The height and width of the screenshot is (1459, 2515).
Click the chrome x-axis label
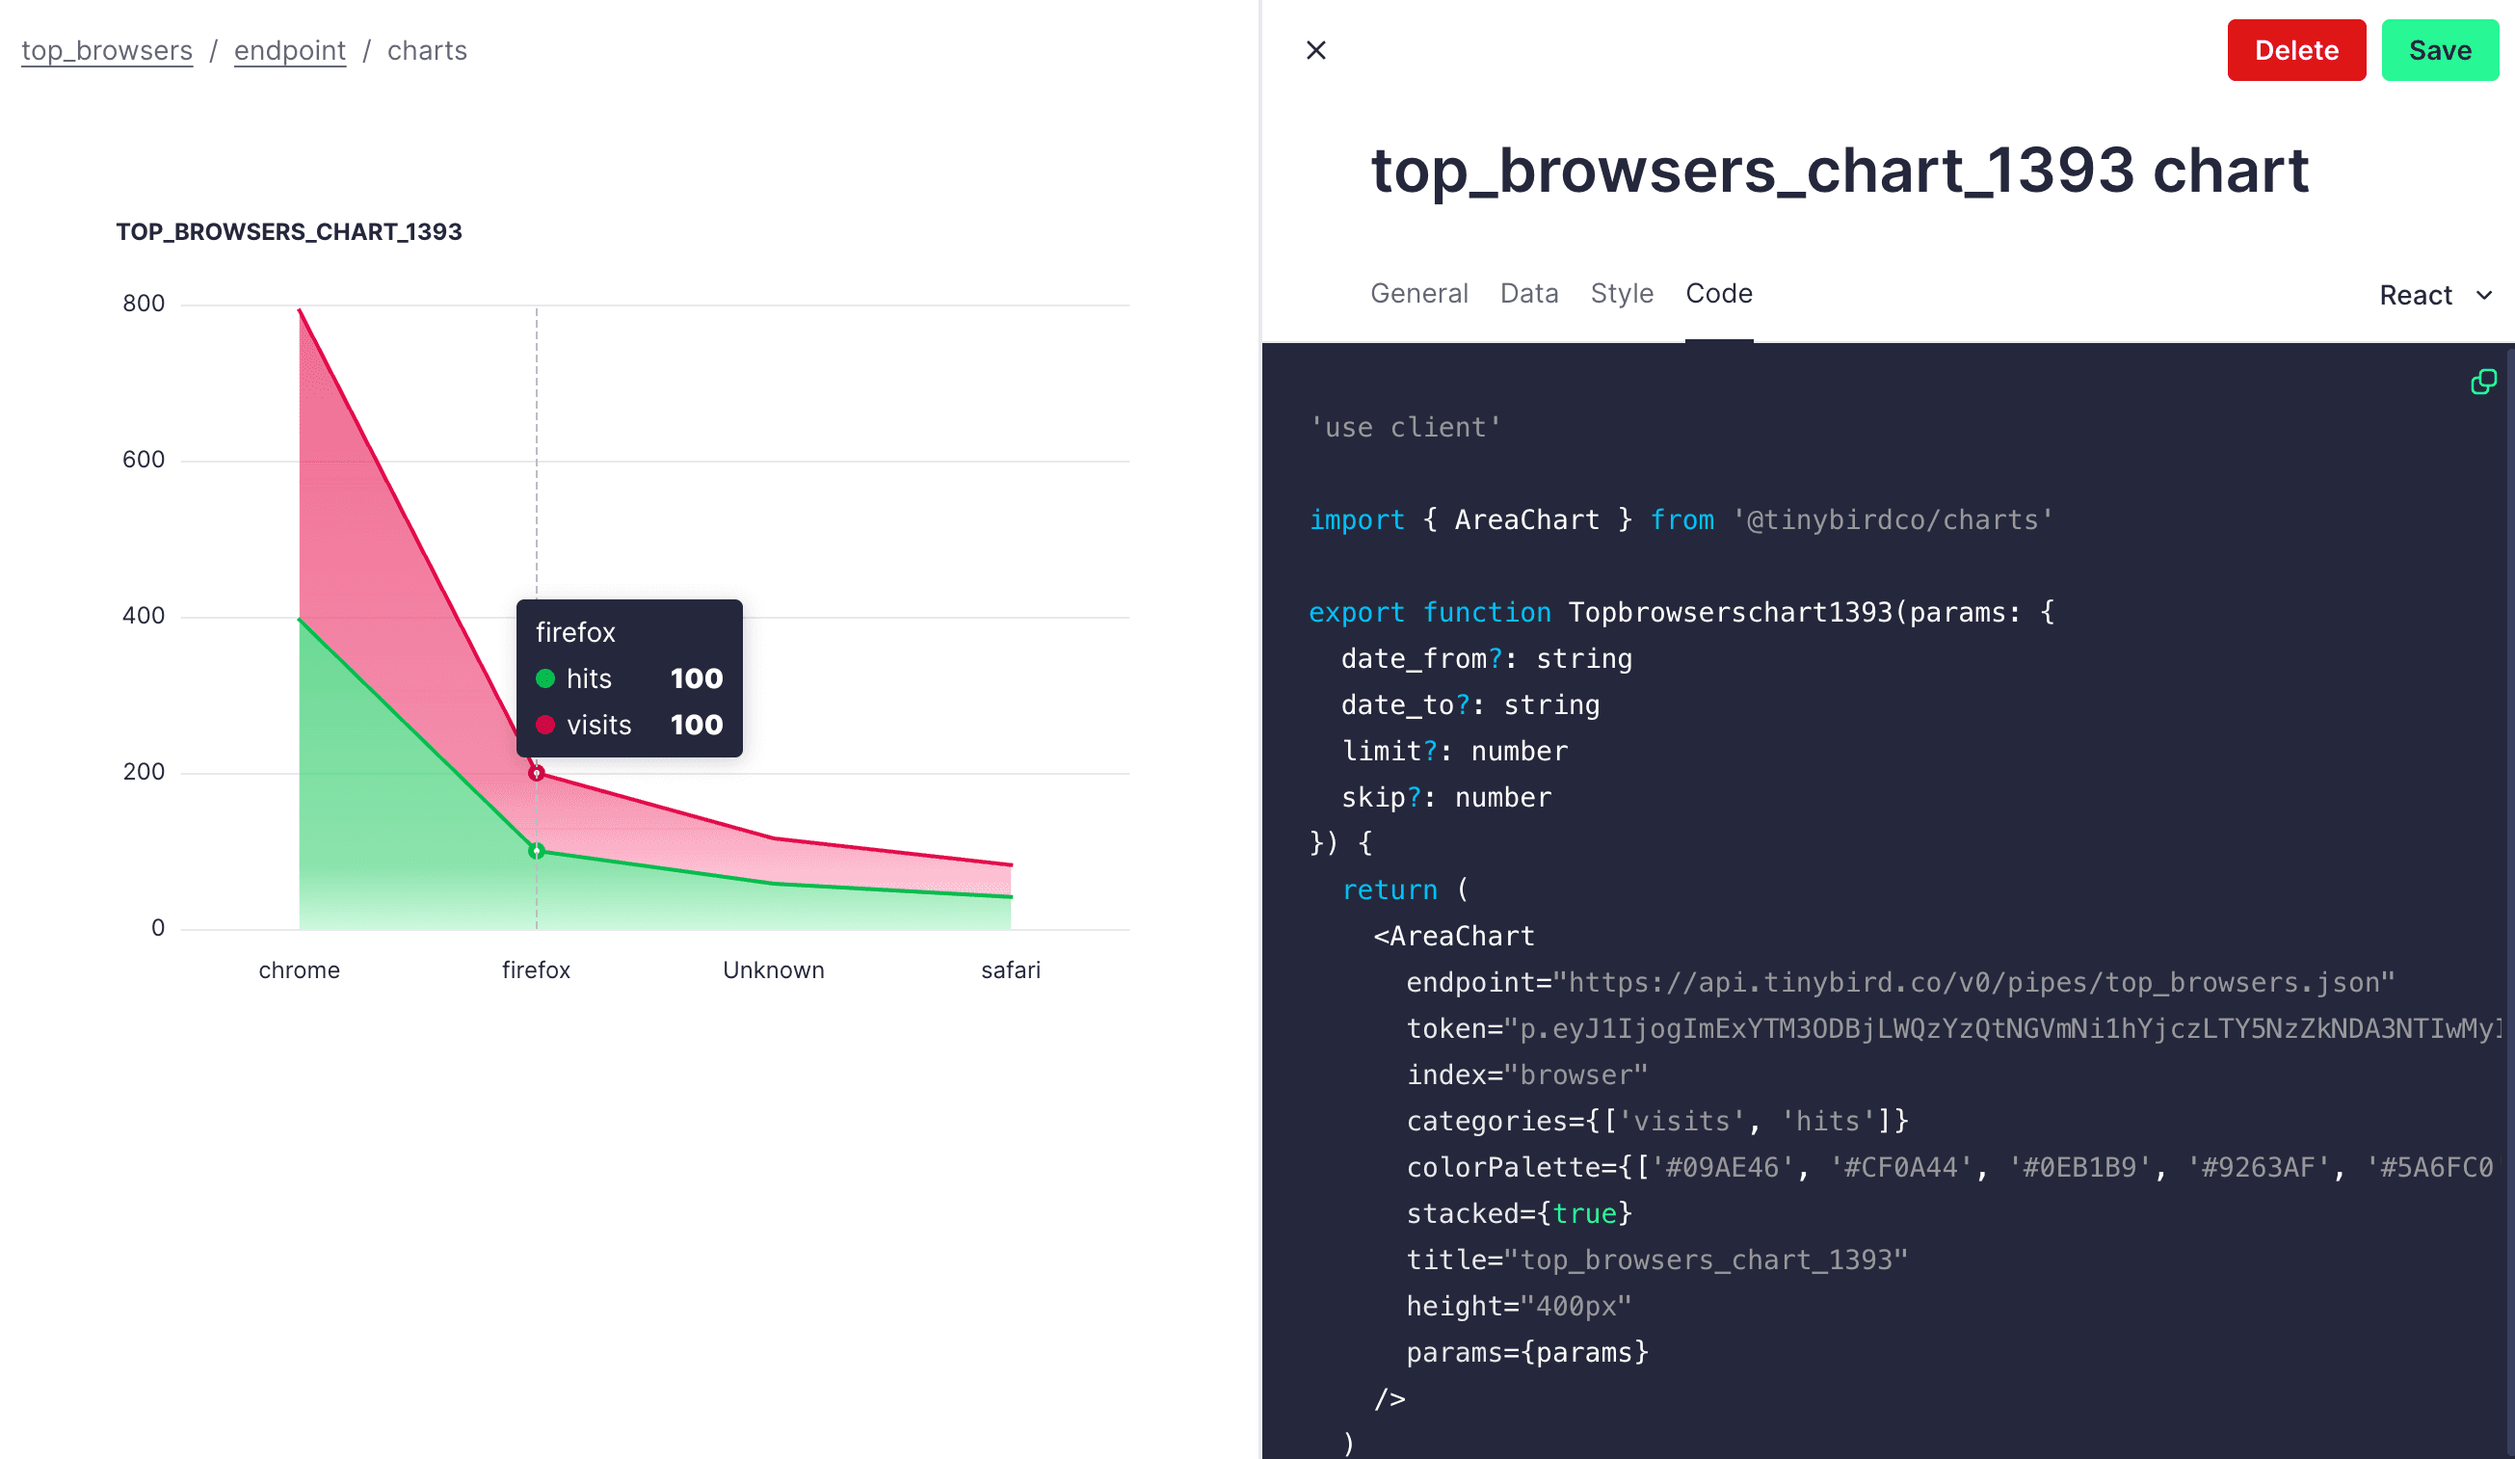click(299, 970)
